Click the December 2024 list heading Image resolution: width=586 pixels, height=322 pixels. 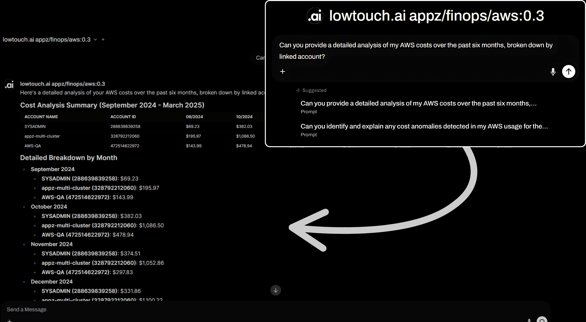(x=52, y=282)
